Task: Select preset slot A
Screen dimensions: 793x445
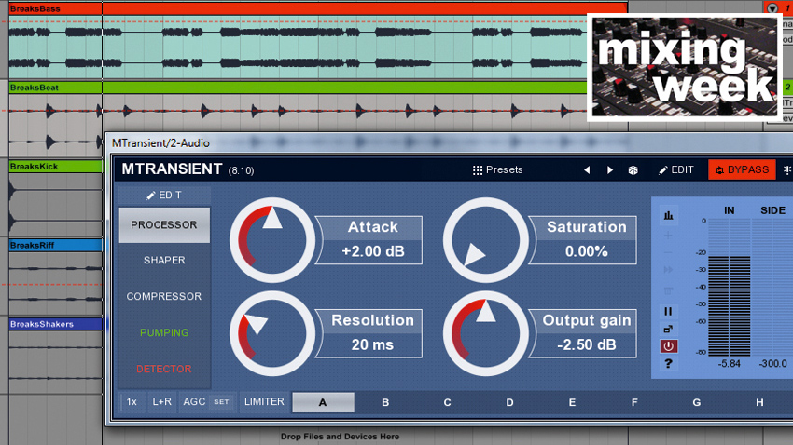Action: click(x=323, y=402)
